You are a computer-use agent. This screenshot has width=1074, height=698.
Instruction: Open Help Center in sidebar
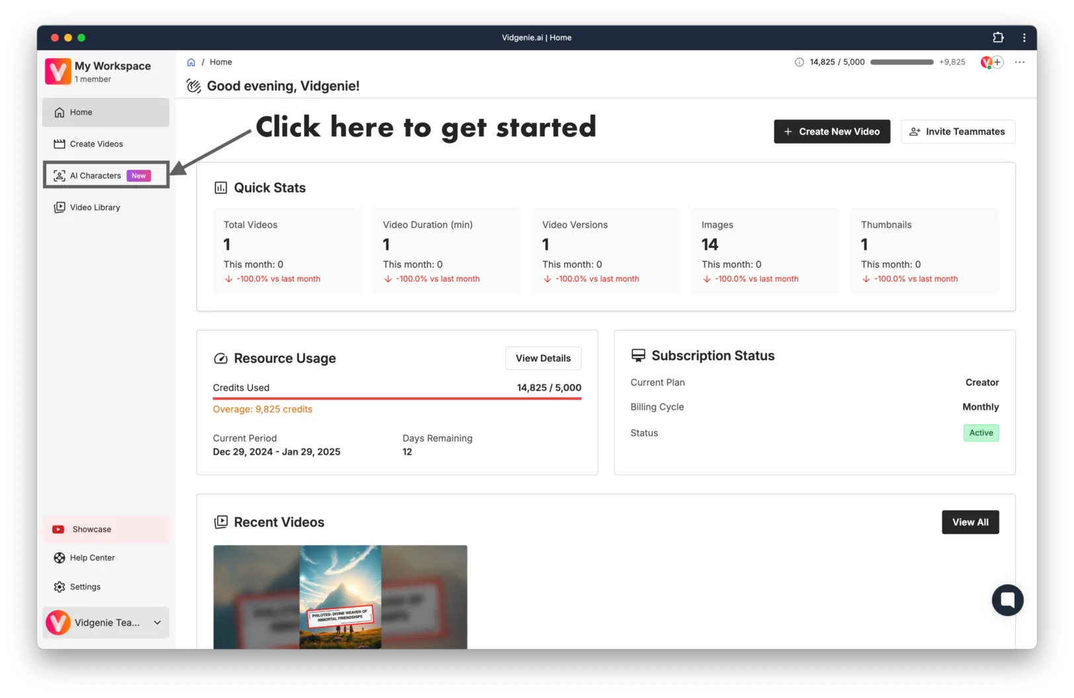[106, 558]
